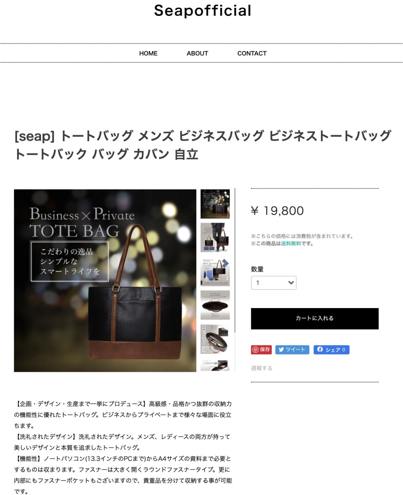Click the Seapofficial site title

202,11
